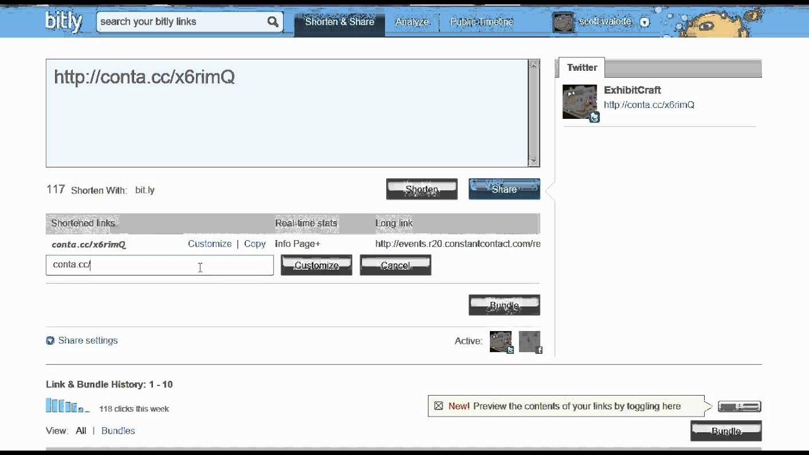Image resolution: width=809 pixels, height=455 pixels.
Task: Open the scott.walode account dropdown arrow
Action: pos(644,22)
